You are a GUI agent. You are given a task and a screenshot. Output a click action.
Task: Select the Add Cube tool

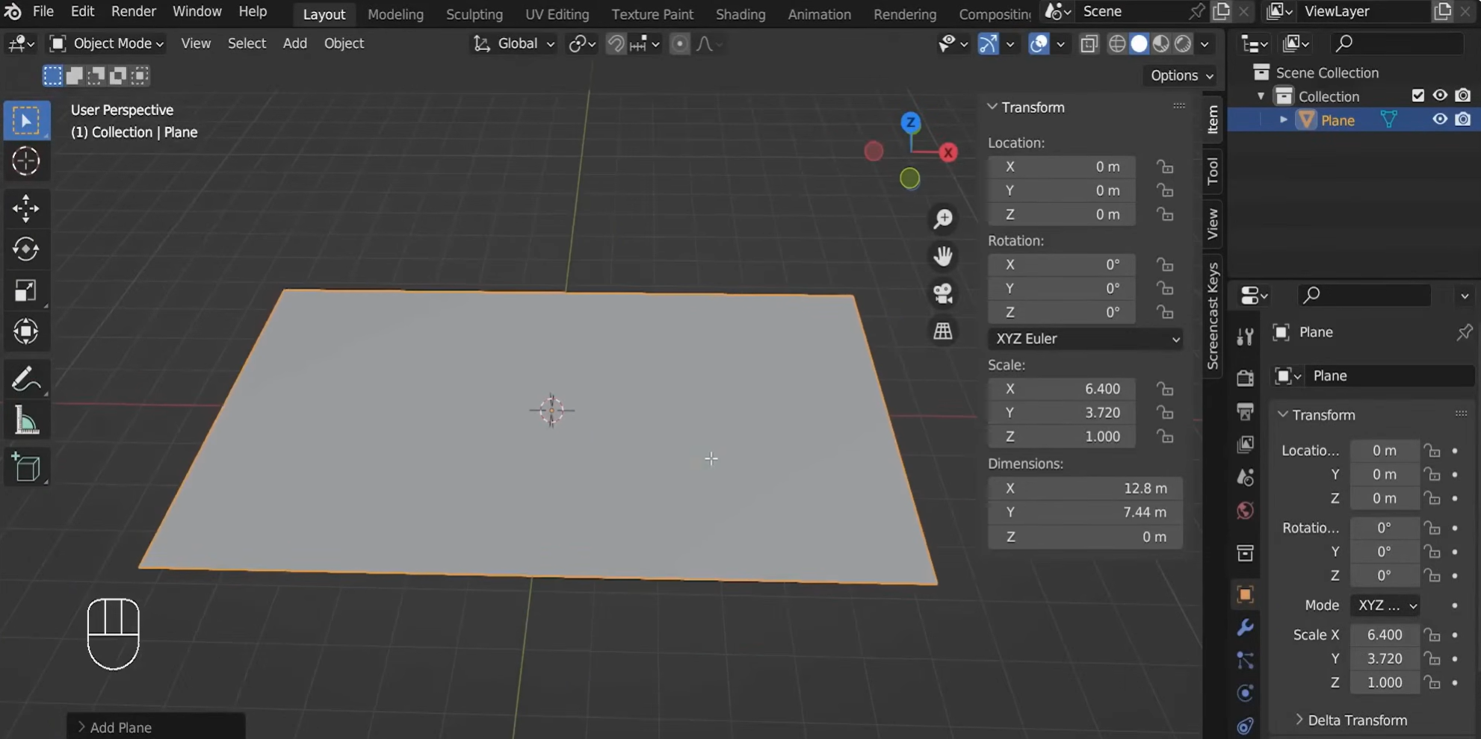(26, 467)
